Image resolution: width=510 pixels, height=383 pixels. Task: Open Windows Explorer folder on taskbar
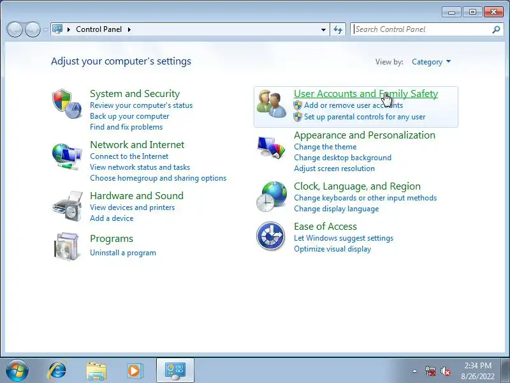click(96, 371)
